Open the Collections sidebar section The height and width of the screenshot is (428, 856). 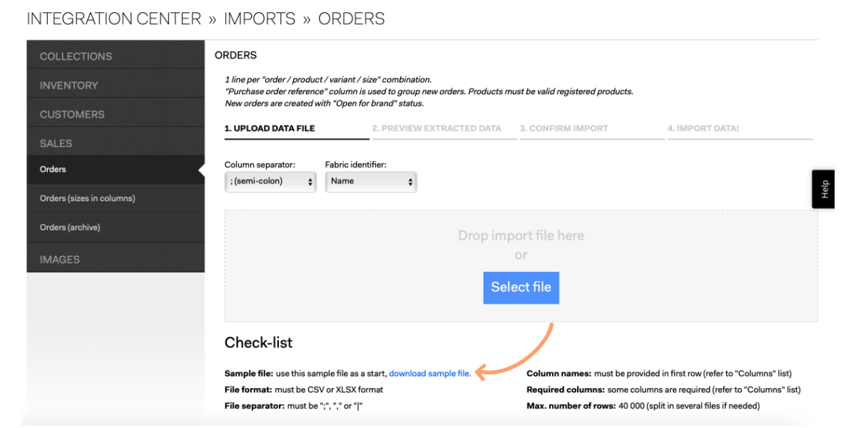pyautogui.click(x=116, y=56)
